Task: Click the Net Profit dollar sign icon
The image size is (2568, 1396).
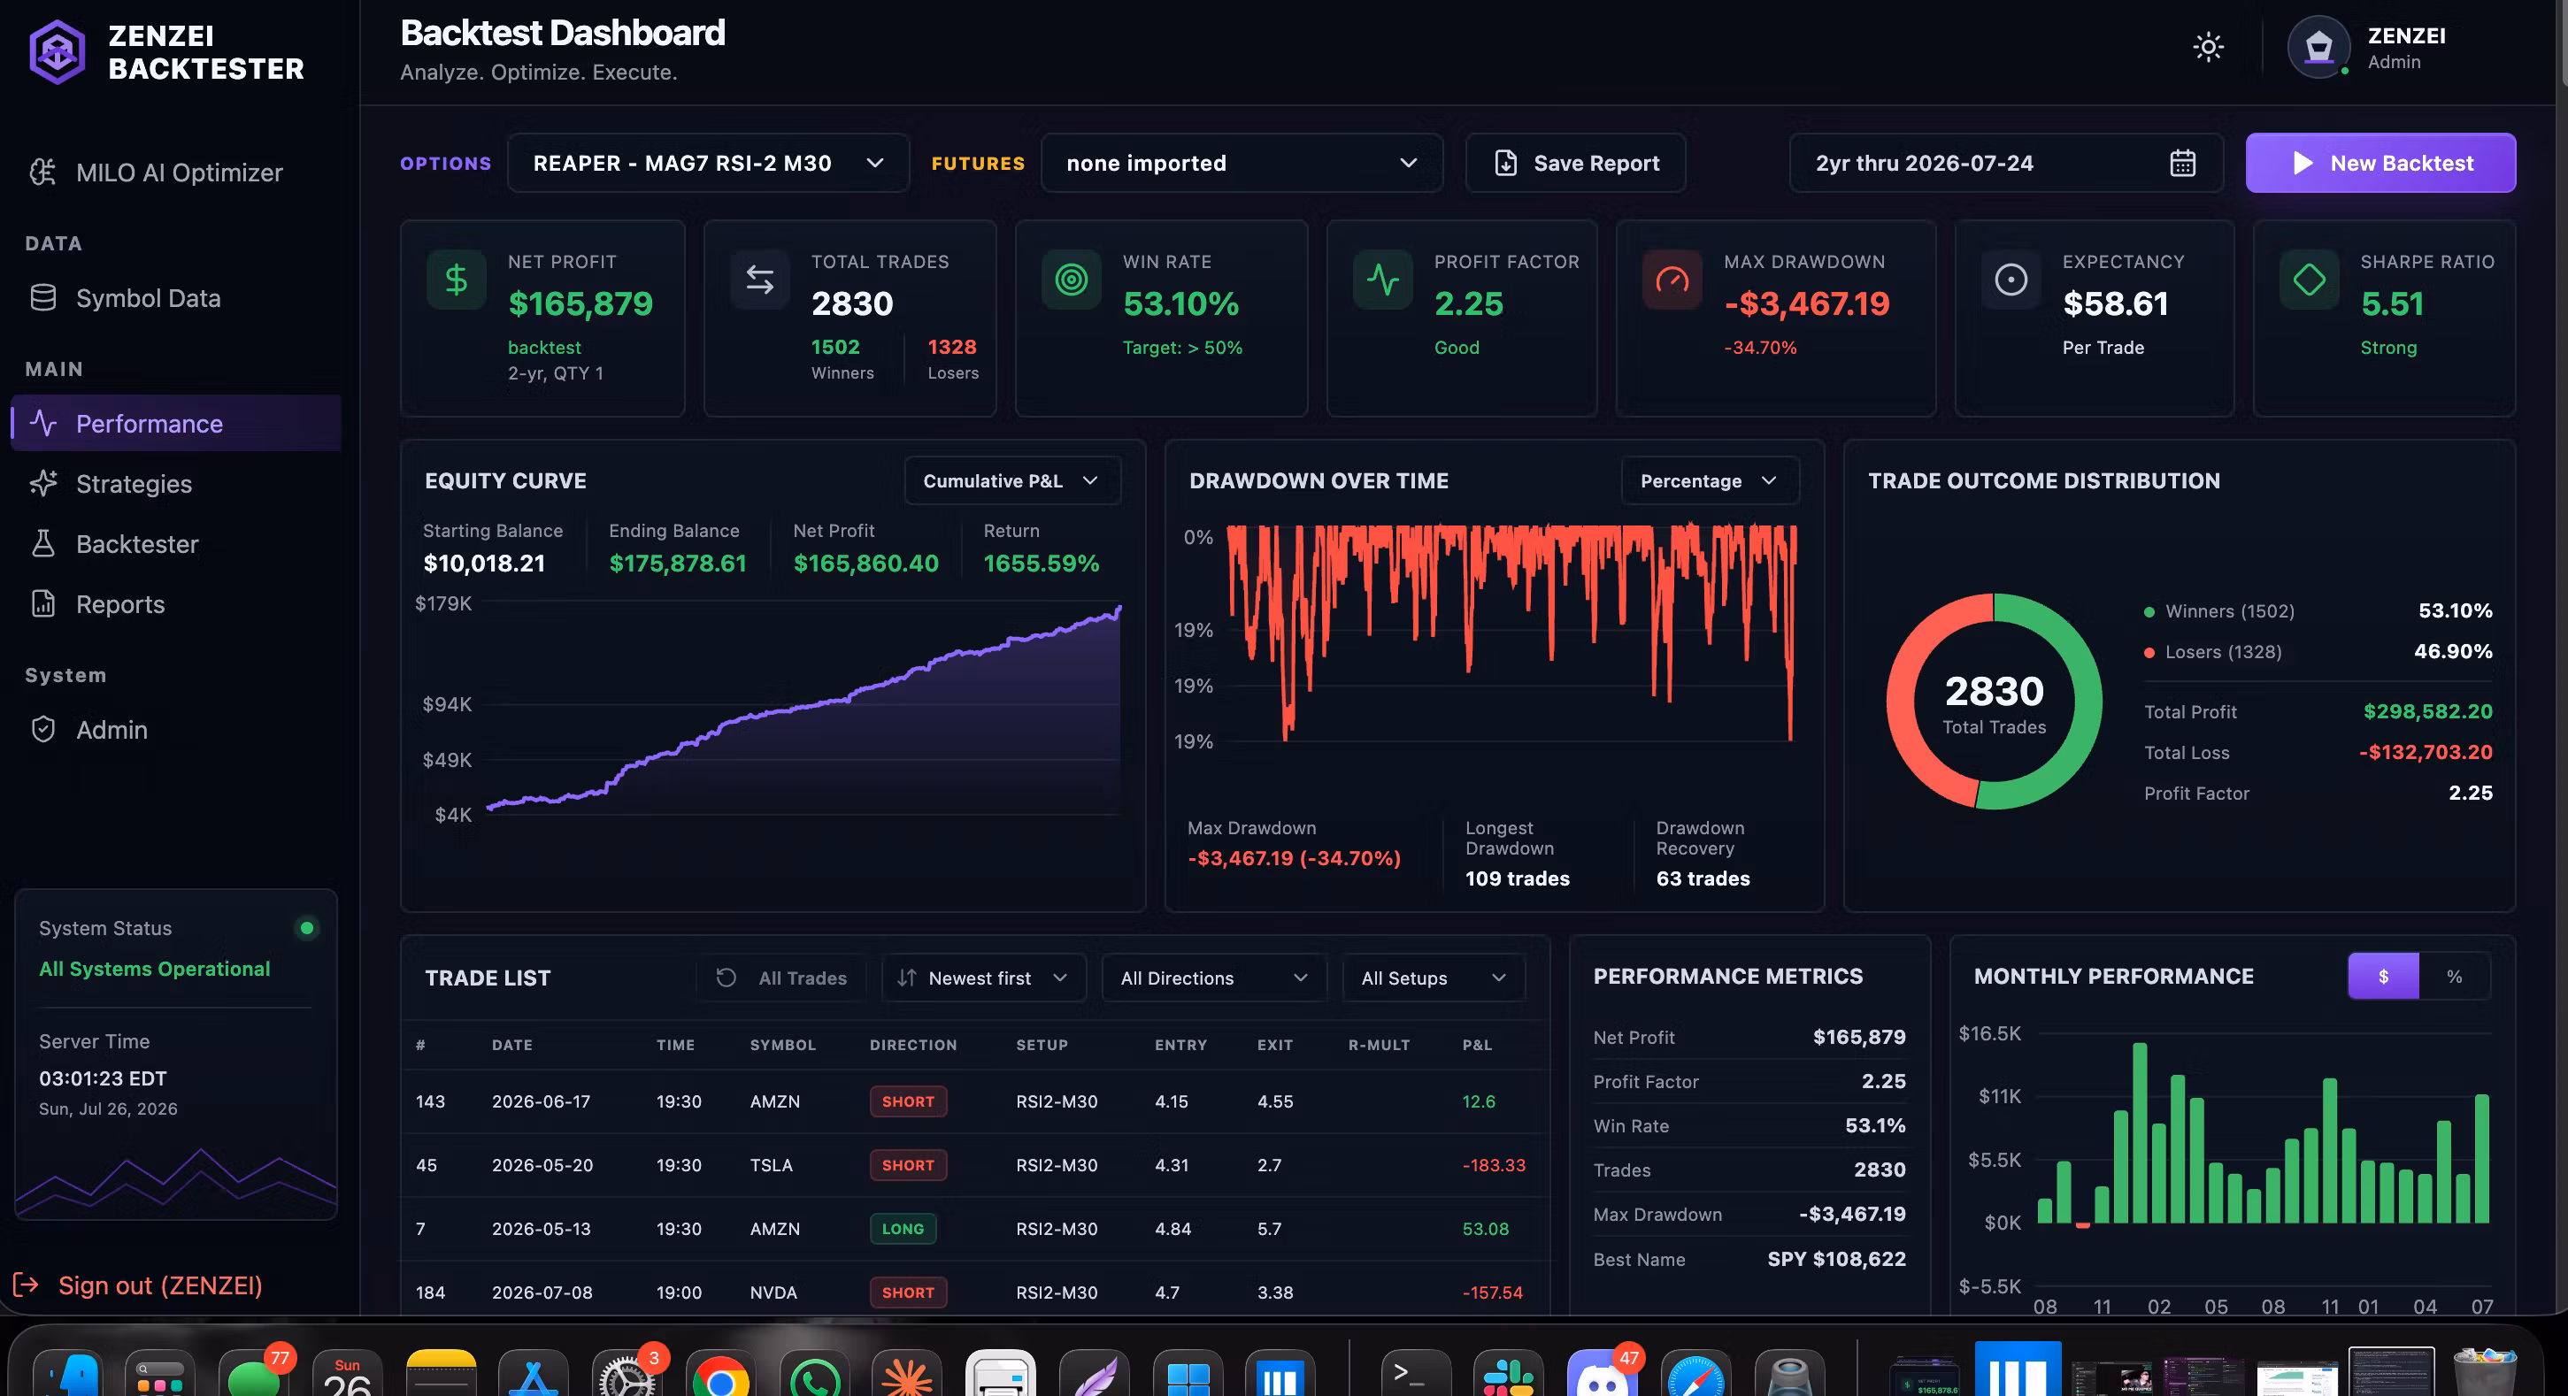Action: (457, 280)
